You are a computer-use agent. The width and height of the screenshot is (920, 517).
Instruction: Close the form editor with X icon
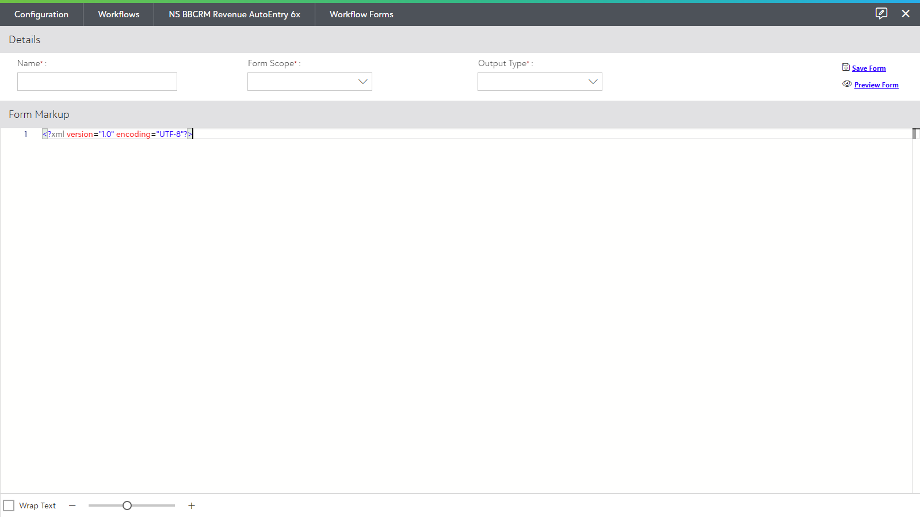pyautogui.click(x=906, y=13)
